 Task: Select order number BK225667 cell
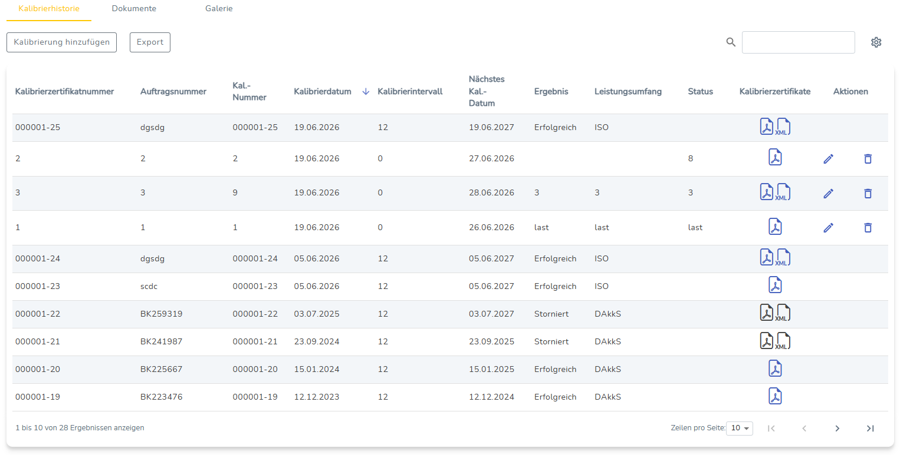[161, 369]
